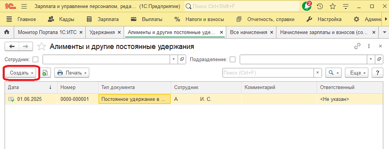Show the list of open tabs arrow

(x=385, y=32)
